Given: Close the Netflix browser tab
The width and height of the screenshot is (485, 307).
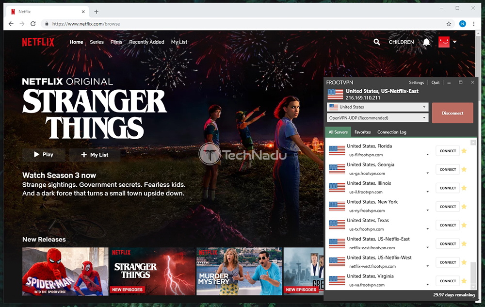Looking at the screenshot, I should [x=83, y=12].
